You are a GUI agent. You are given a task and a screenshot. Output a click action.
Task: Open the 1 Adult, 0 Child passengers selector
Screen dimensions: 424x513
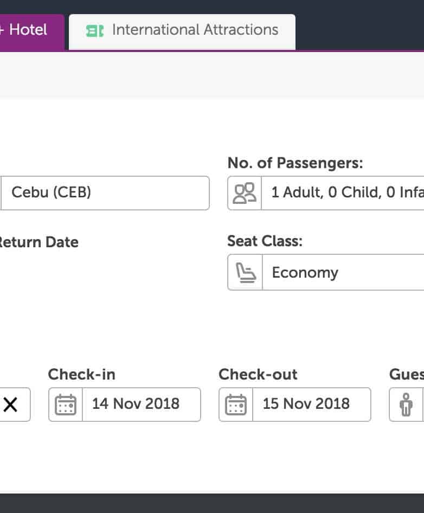tap(343, 193)
